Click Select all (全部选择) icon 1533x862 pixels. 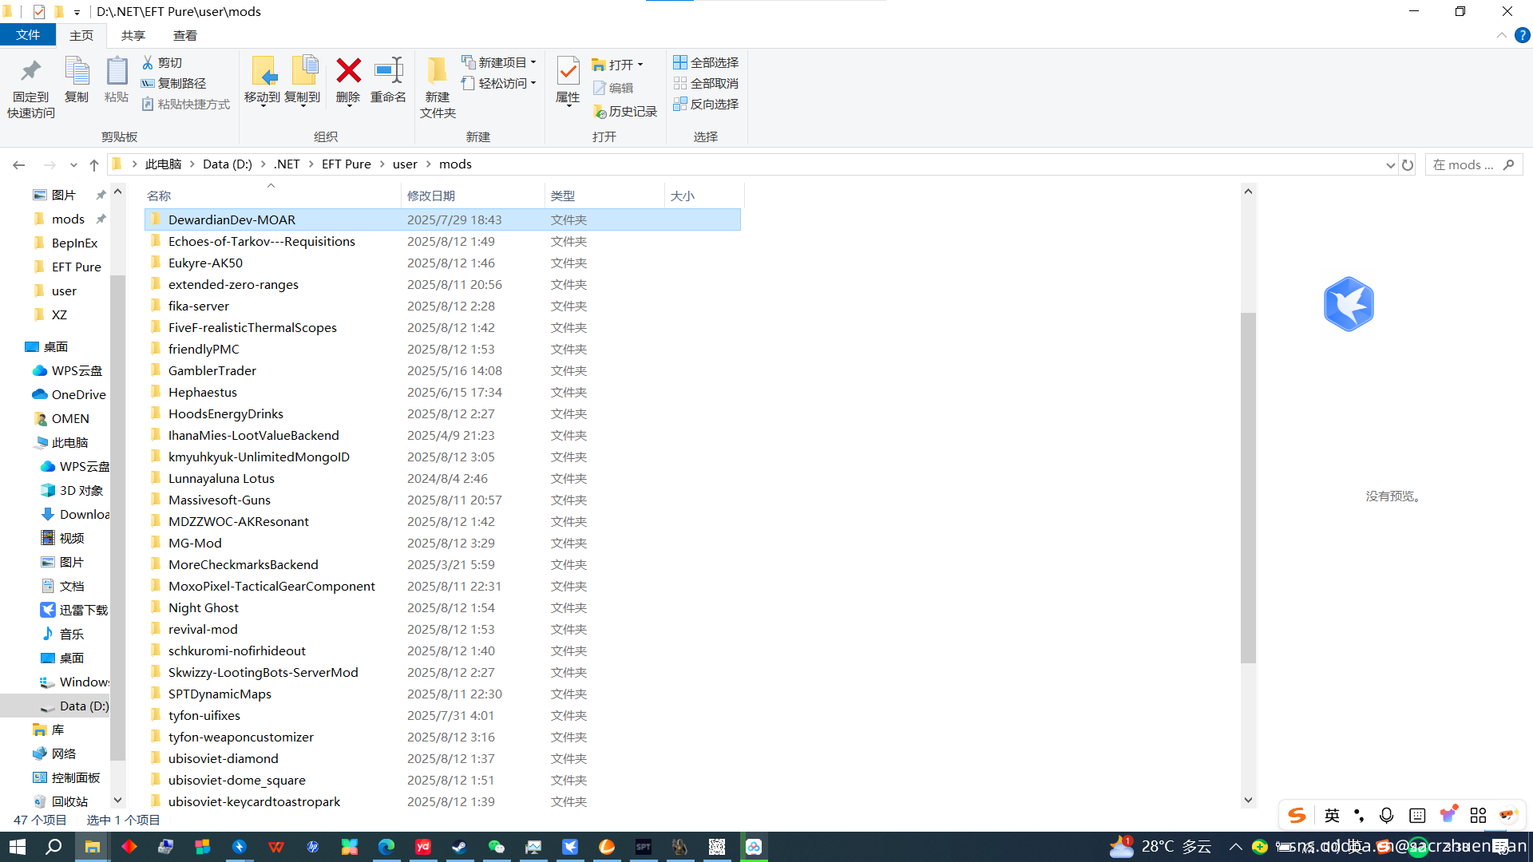[680, 62]
